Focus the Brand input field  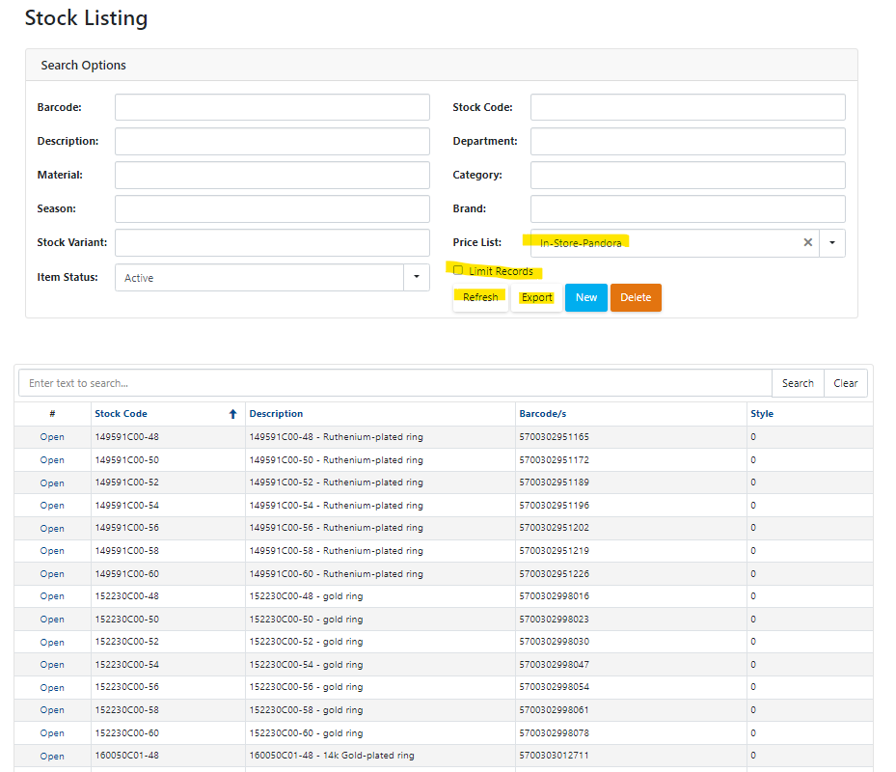(x=688, y=208)
